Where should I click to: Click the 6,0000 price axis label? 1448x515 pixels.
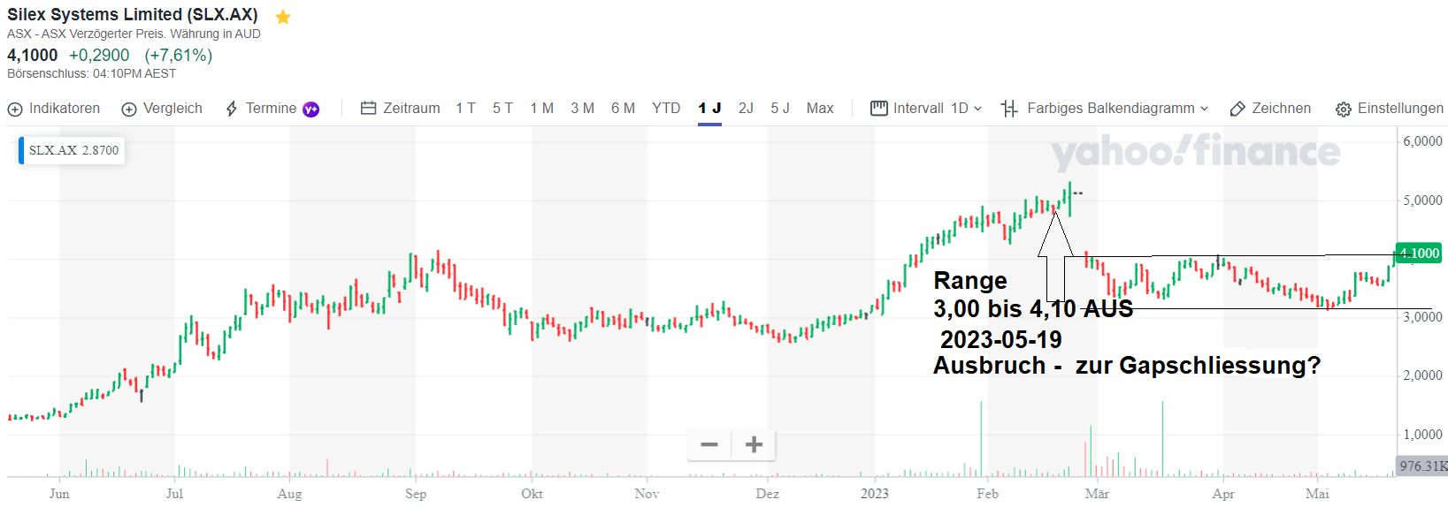tap(1422, 141)
